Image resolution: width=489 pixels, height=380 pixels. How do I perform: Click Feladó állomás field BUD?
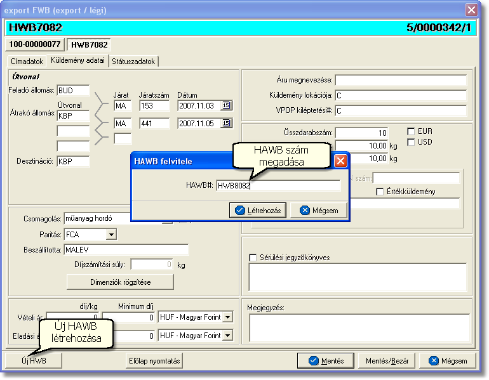coord(73,90)
